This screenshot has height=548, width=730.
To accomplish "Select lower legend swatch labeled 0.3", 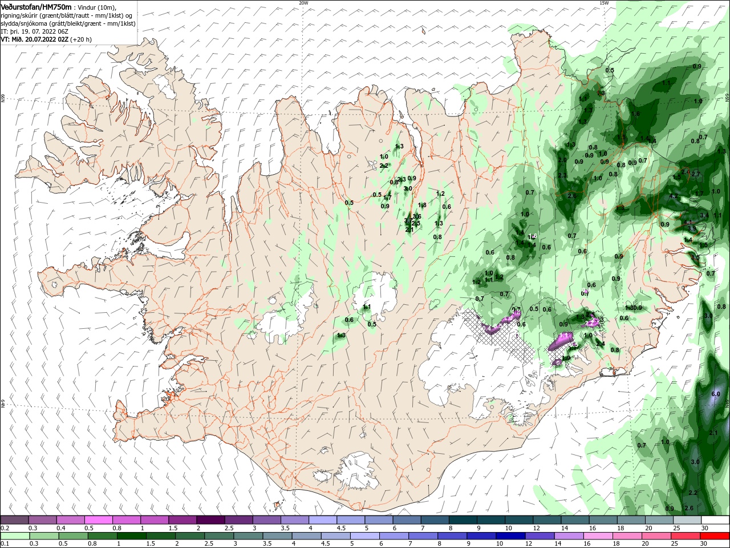I will (x=44, y=536).
